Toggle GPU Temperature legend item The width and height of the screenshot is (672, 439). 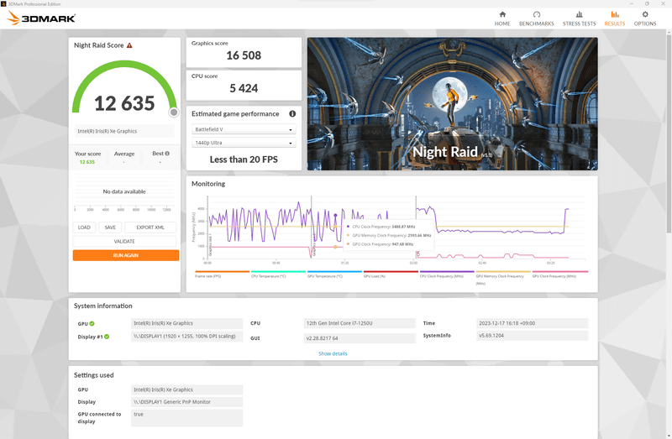pyautogui.click(x=334, y=274)
